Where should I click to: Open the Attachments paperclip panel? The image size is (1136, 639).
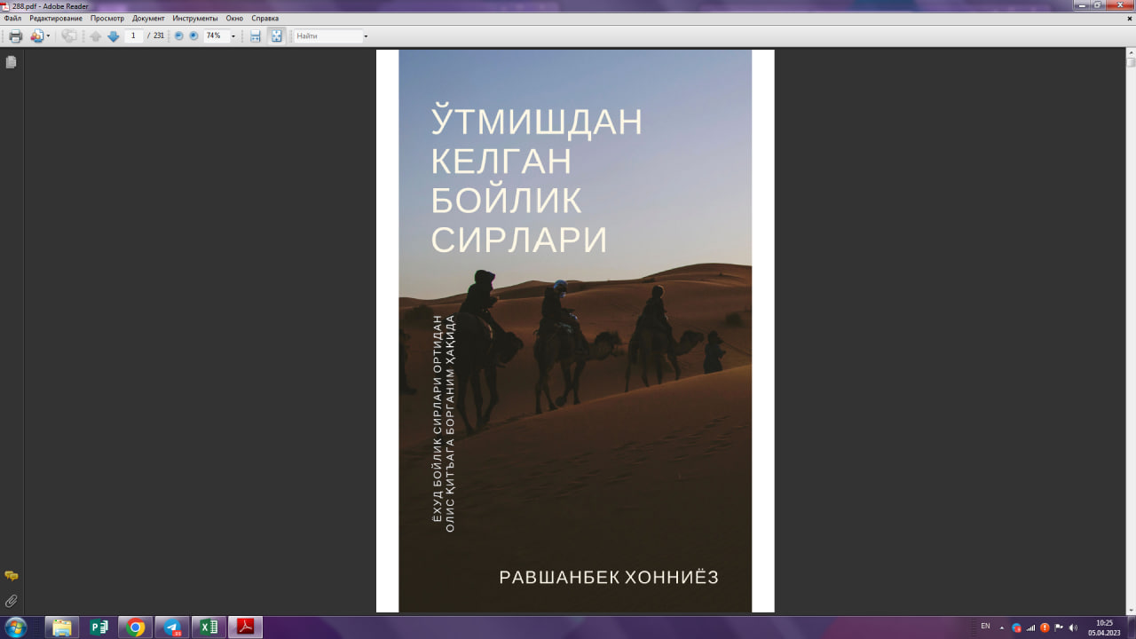click(11, 601)
